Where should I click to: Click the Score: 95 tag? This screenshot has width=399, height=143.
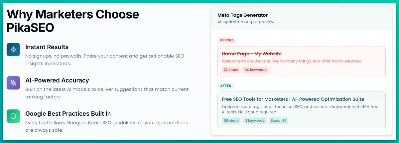coord(279,120)
